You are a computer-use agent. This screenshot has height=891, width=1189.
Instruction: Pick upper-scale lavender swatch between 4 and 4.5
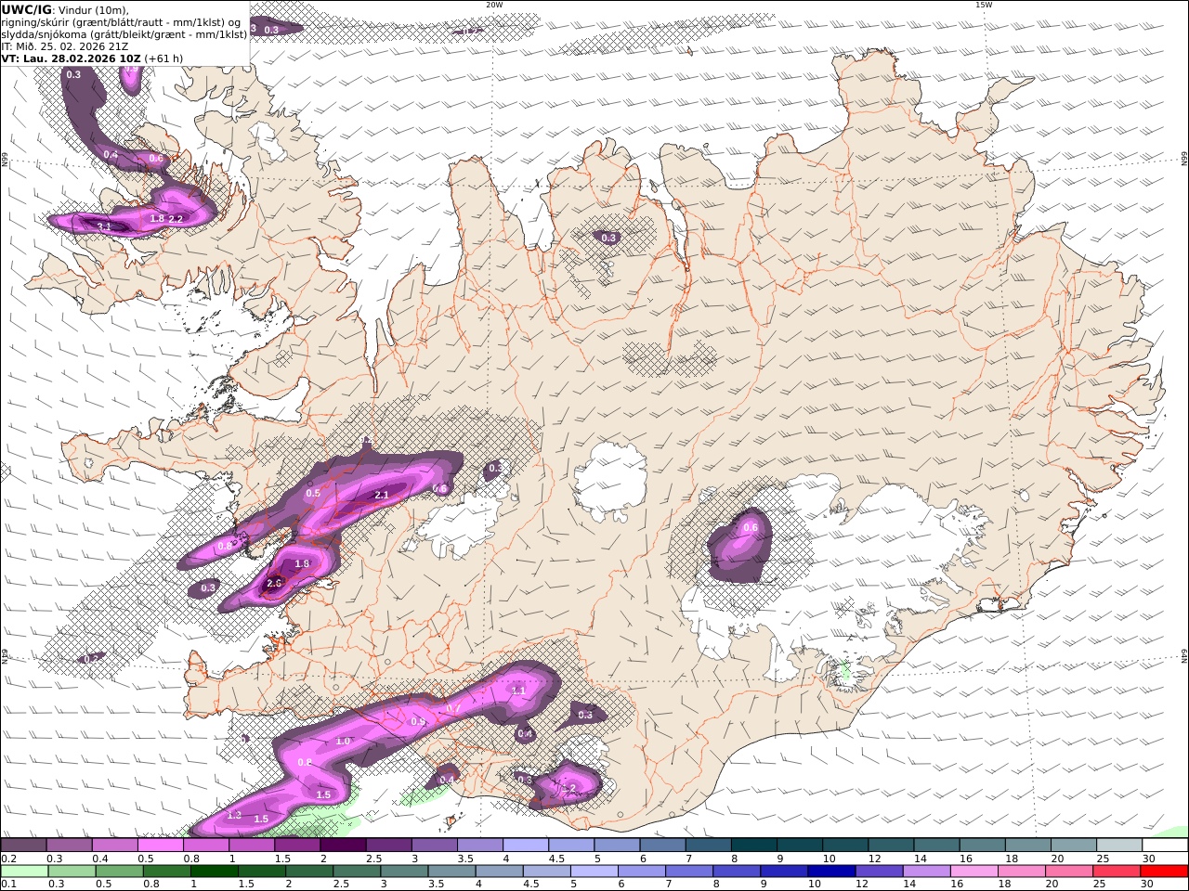click(526, 846)
